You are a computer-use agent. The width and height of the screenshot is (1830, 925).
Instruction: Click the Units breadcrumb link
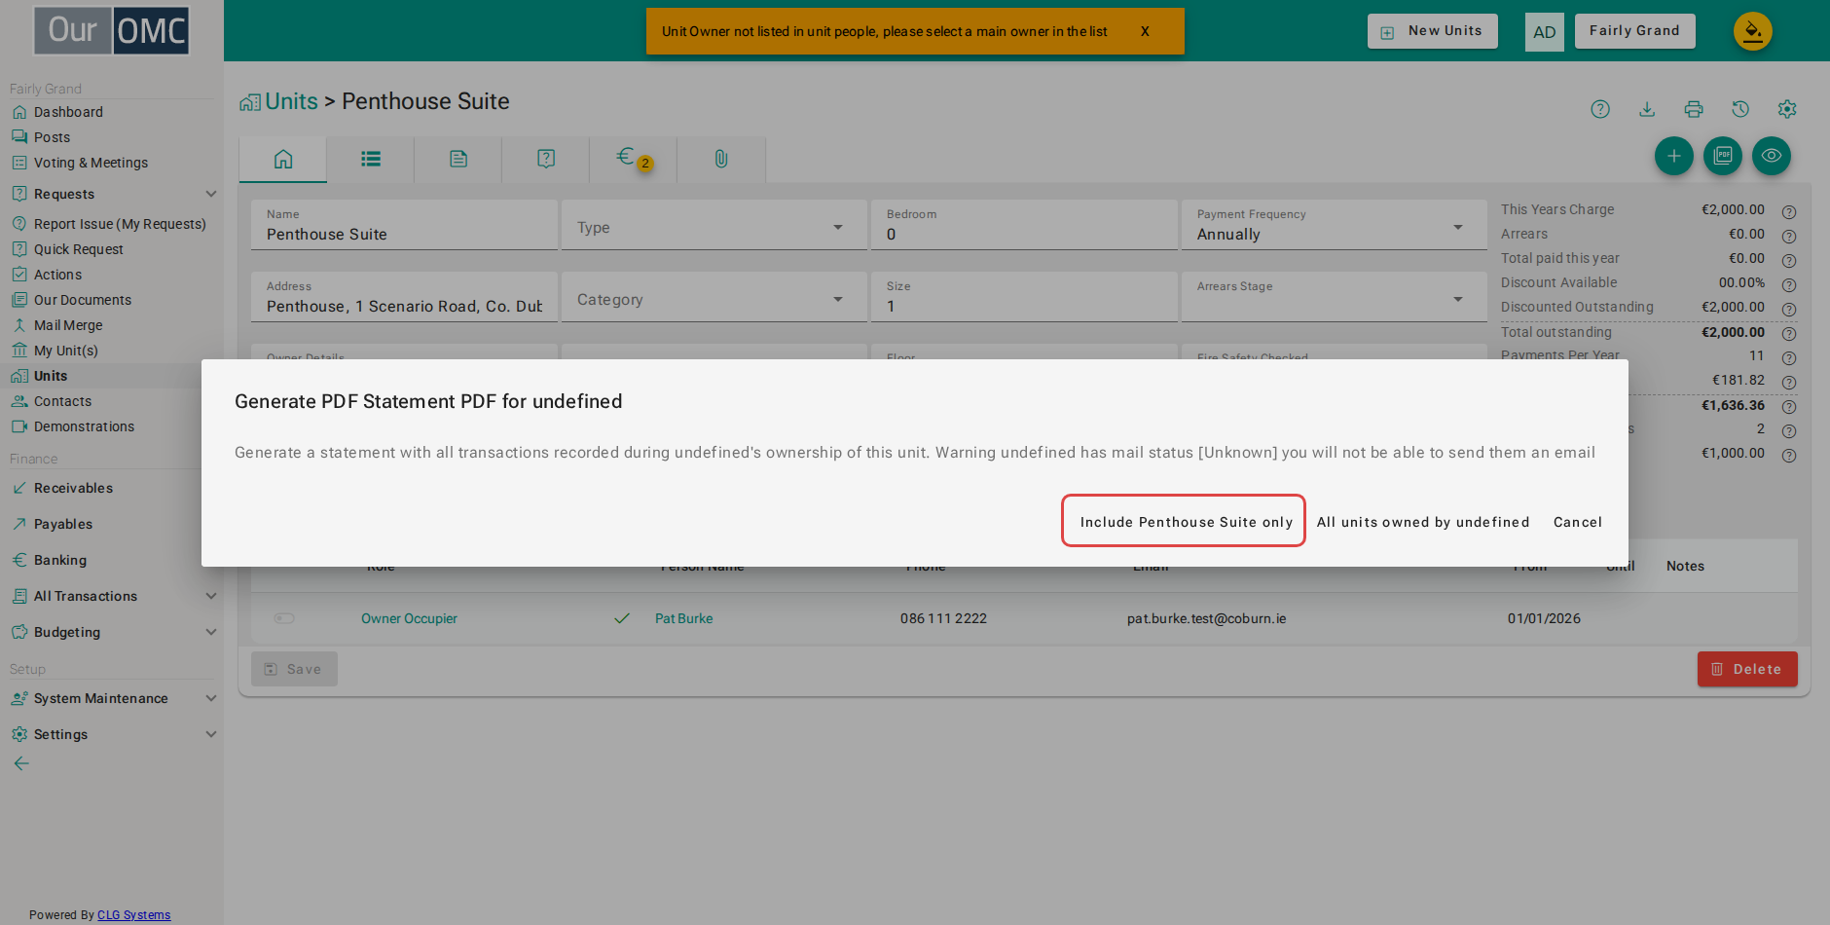[291, 101]
